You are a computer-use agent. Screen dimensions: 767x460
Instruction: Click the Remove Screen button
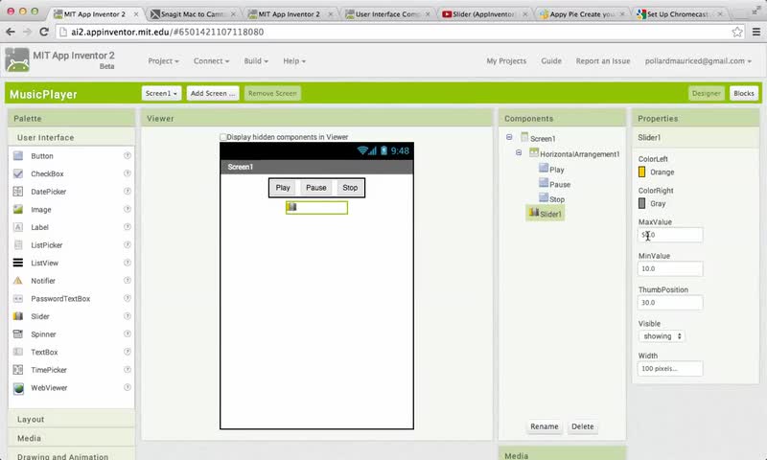(x=272, y=93)
